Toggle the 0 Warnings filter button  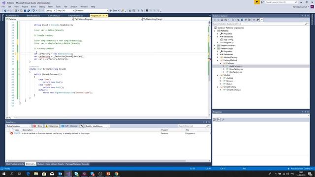tap(52, 126)
